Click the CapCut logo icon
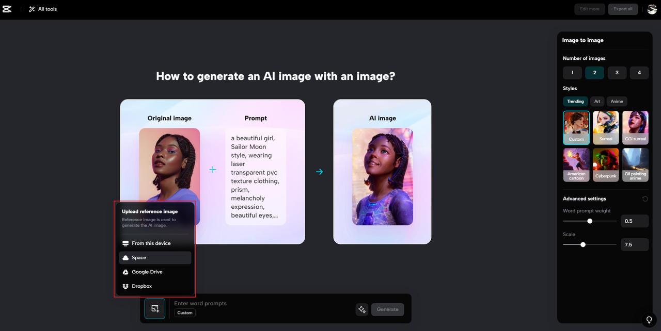This screenshot has width=661, height=331. coord(7,9)
